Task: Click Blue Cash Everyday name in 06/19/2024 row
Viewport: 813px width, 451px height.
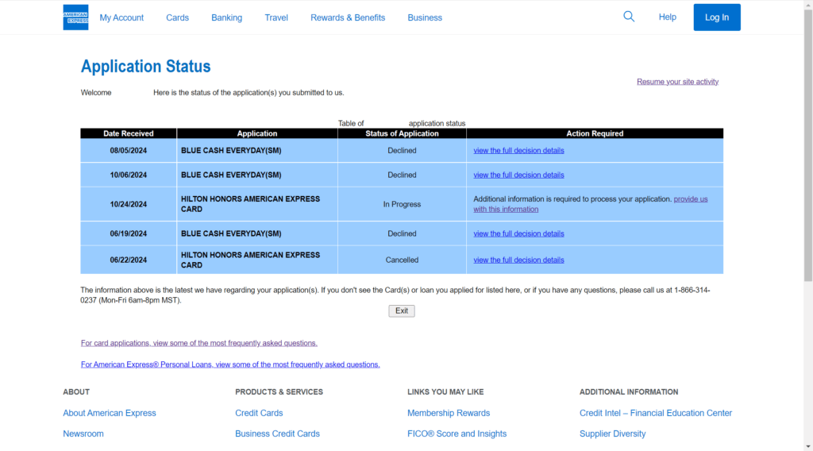Action: [231, 233]
